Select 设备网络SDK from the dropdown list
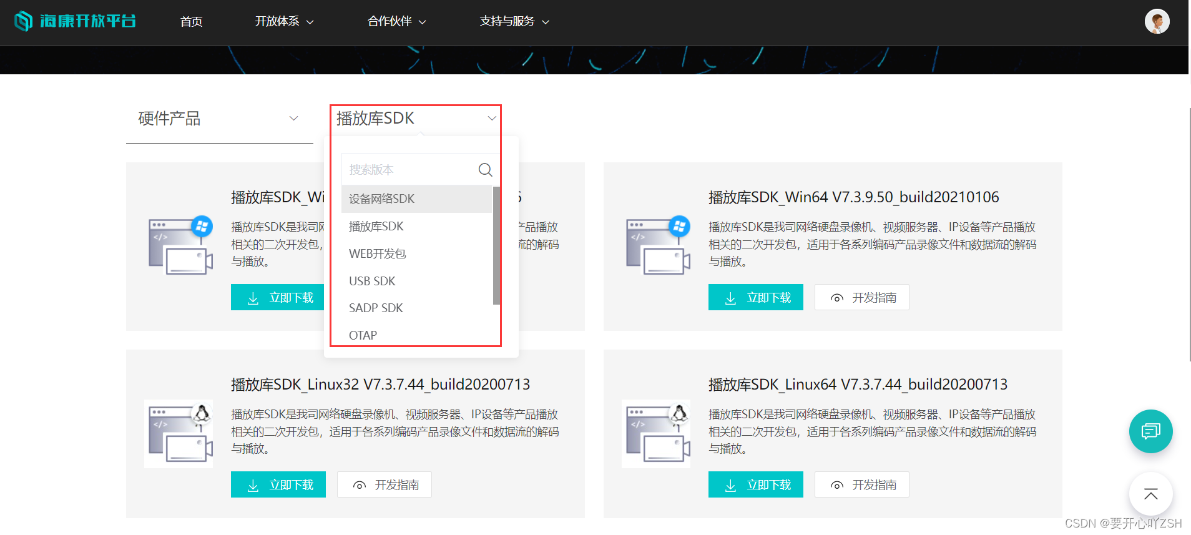The width and height of the screenshot is (1191, 535). 416,199
